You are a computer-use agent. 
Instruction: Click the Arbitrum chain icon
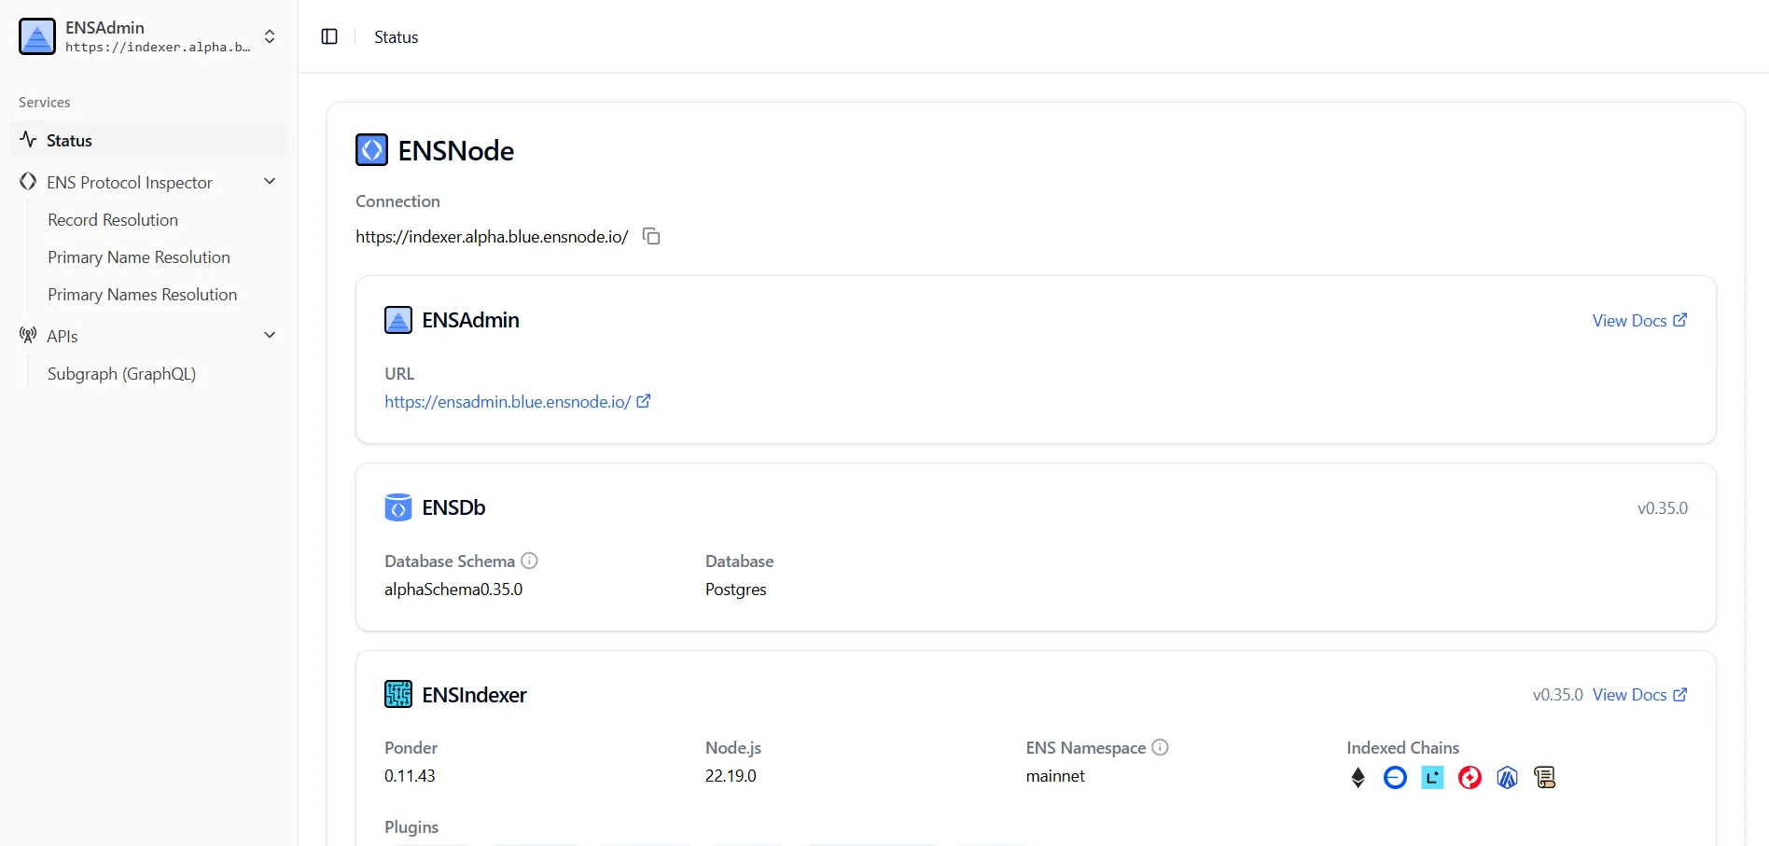(1507, 777)
